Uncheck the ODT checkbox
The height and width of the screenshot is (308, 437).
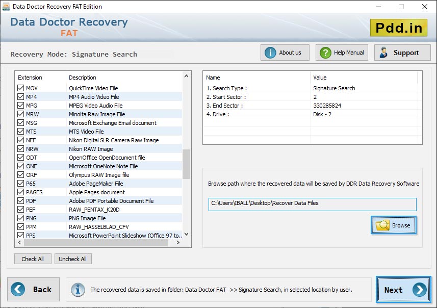[x=20, y=157]
